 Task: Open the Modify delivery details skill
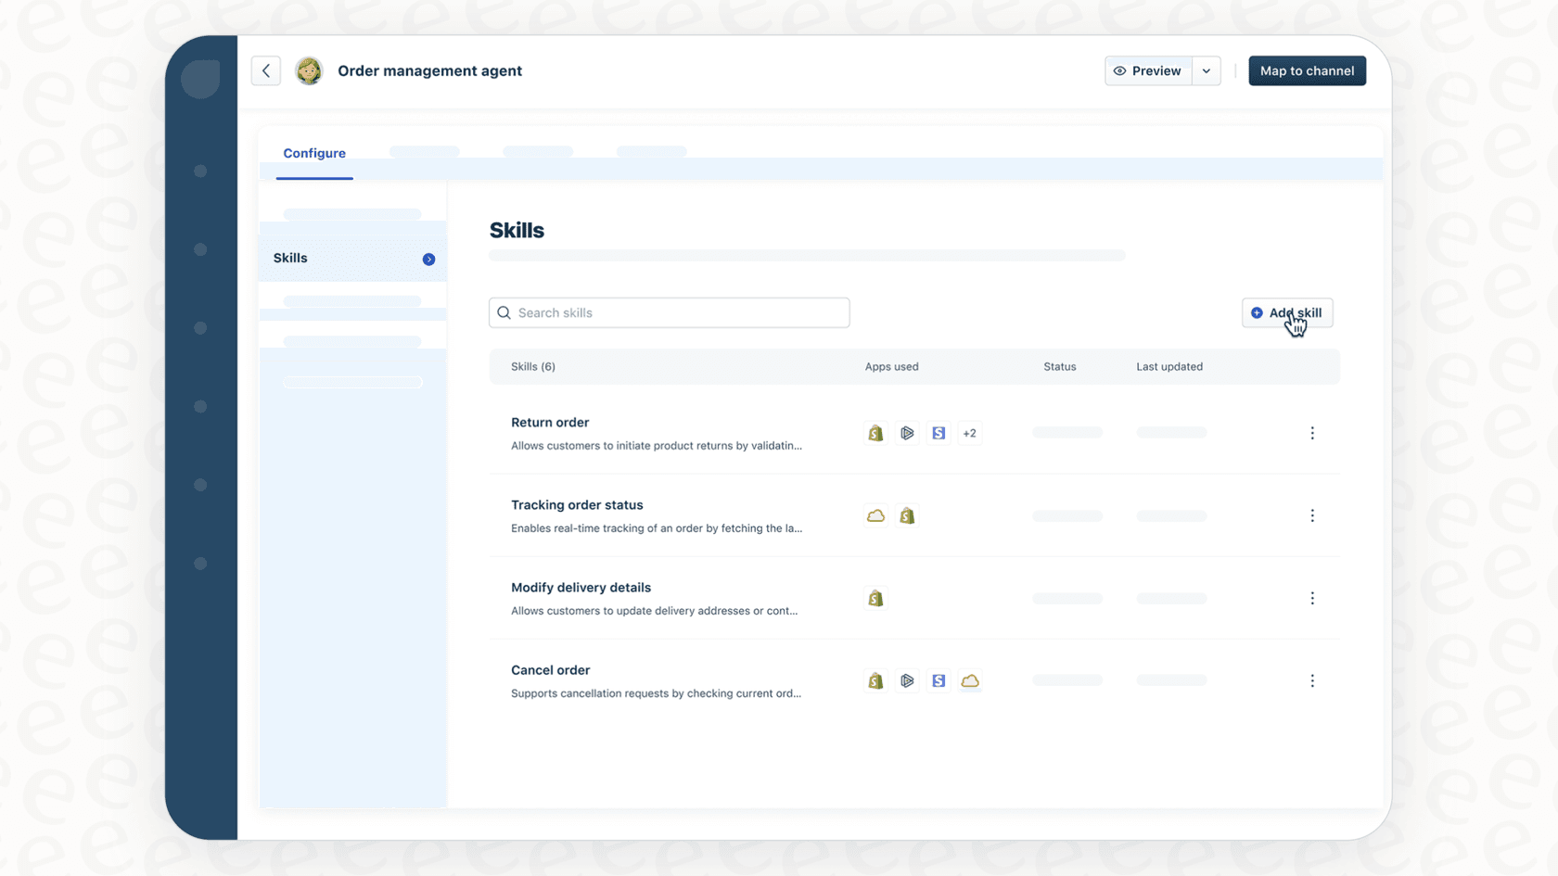[581, 587]
